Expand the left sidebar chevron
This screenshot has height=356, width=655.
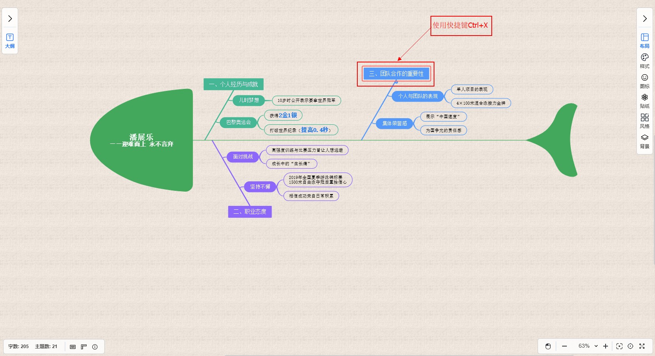click(x=10, y=19)
